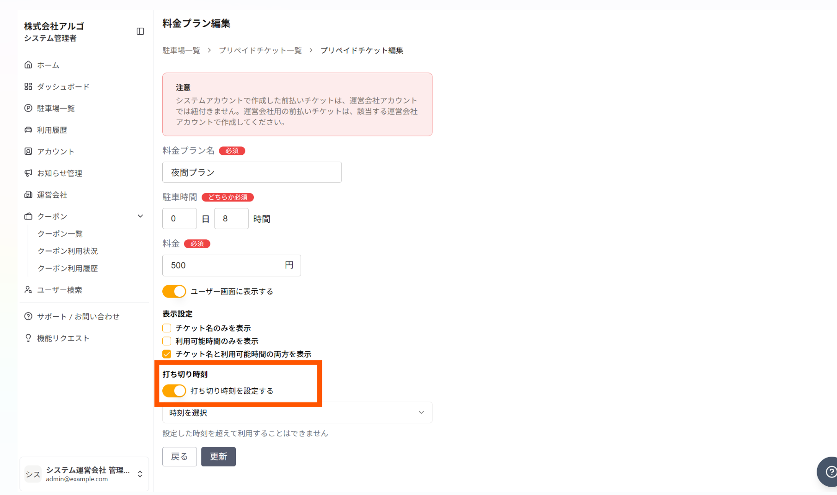Expand the account switcher at bottom
837x495 pixels.
point(140,474)
